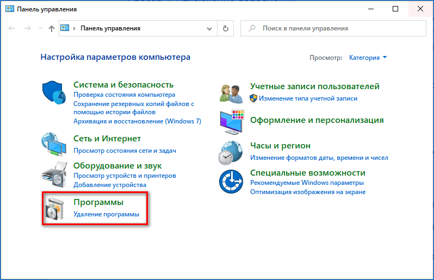434x280 pixels.
Task: Click Удаление программы link
Action: click(x=106, y=214)
